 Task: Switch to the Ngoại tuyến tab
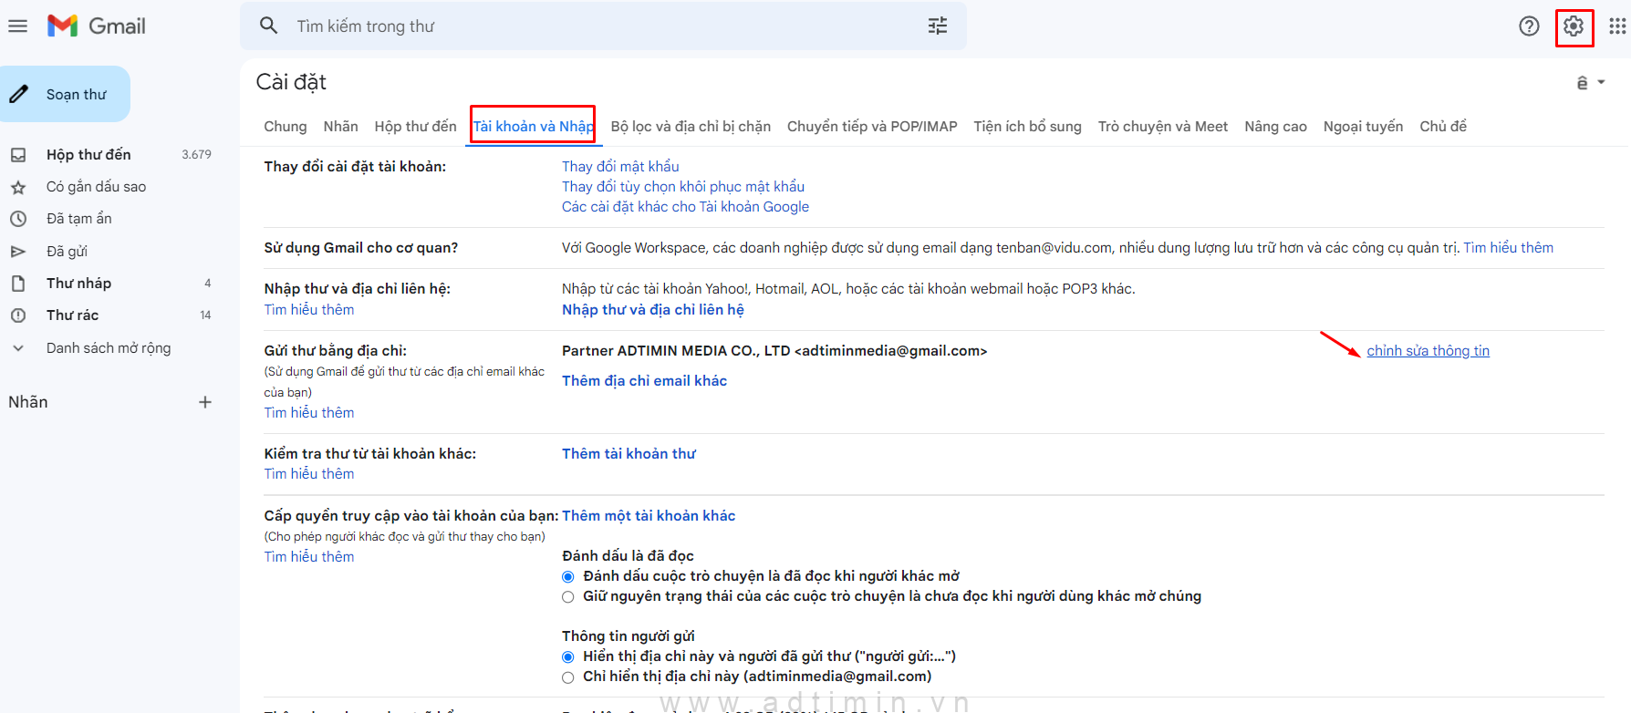pyautogui.click(x=1363, y=127)
